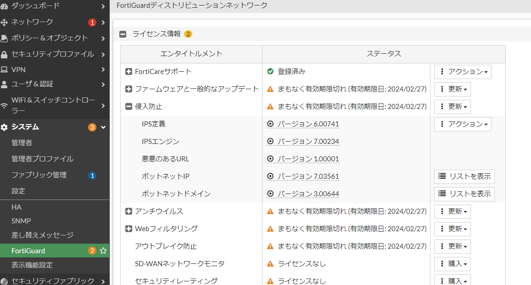Open the アクション dropdown for FortiCareサポート

[x=463, y=72]
